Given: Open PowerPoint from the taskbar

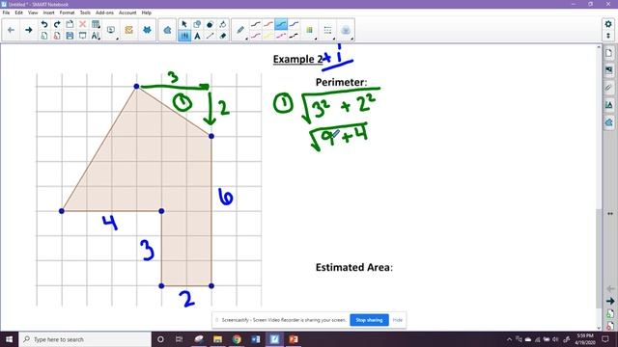Looking at the screenshot, I should point(294,339).
